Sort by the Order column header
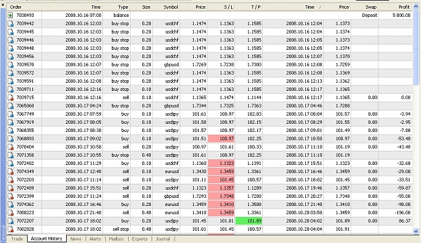The image size is (421, 243). tap(24, 7)
